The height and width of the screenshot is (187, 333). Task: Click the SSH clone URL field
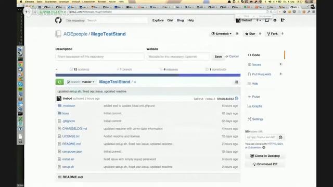pyautogui.click(x=261, y=137)
